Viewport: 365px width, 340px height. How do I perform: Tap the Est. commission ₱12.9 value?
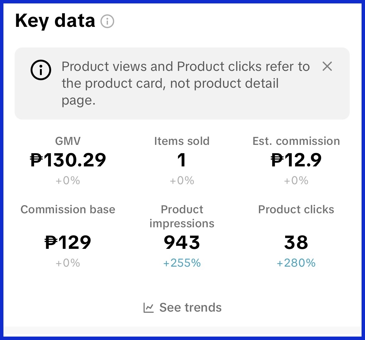point(296,160)
